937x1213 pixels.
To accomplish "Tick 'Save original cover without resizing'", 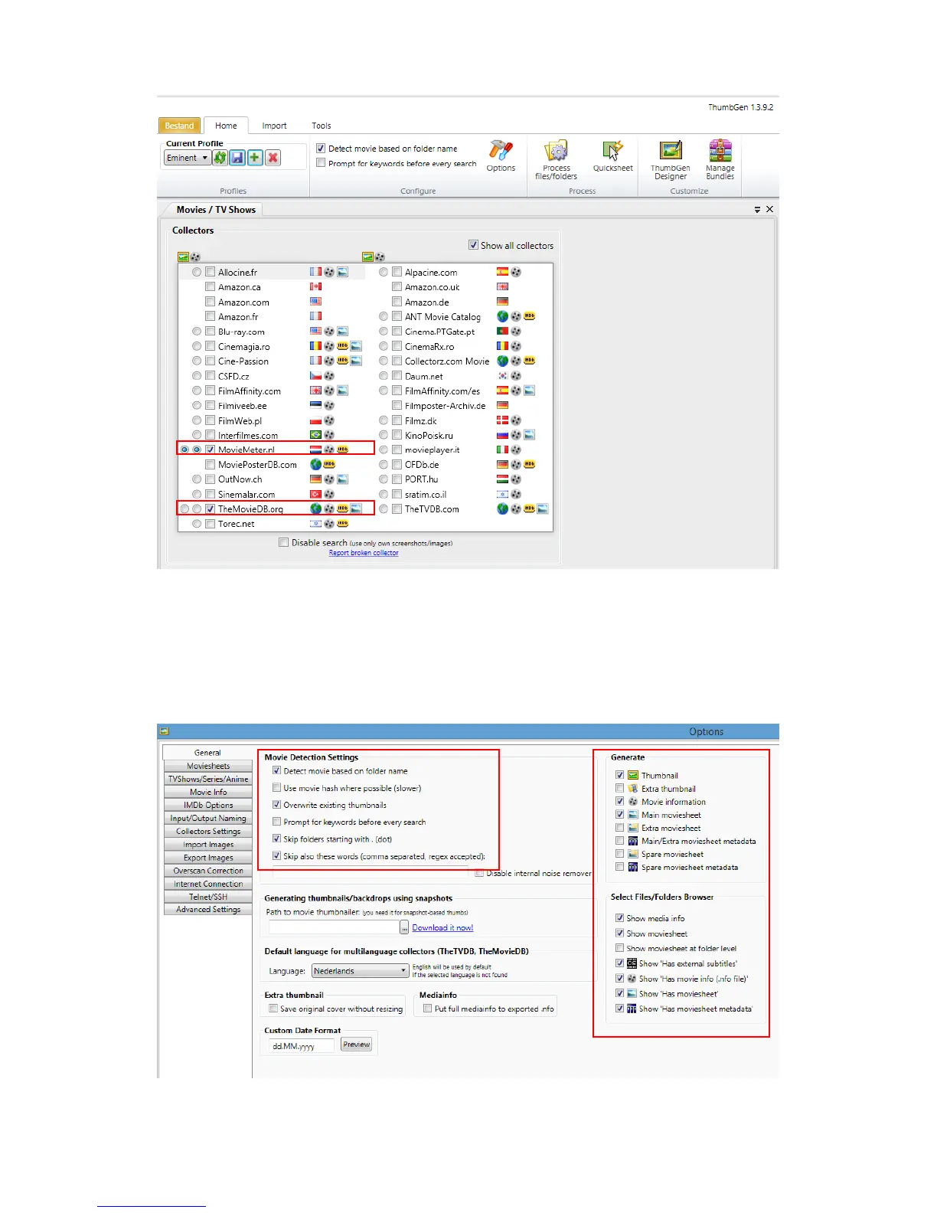I will click(273, 1009).
